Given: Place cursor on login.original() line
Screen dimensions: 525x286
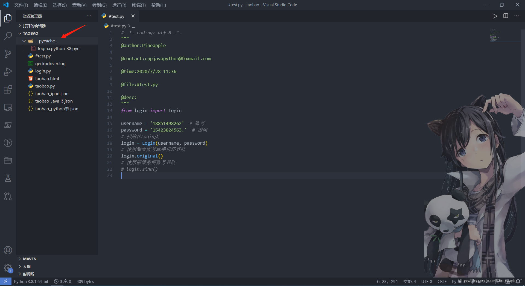Looking at the screenshot, I should (x=142, y=156).
